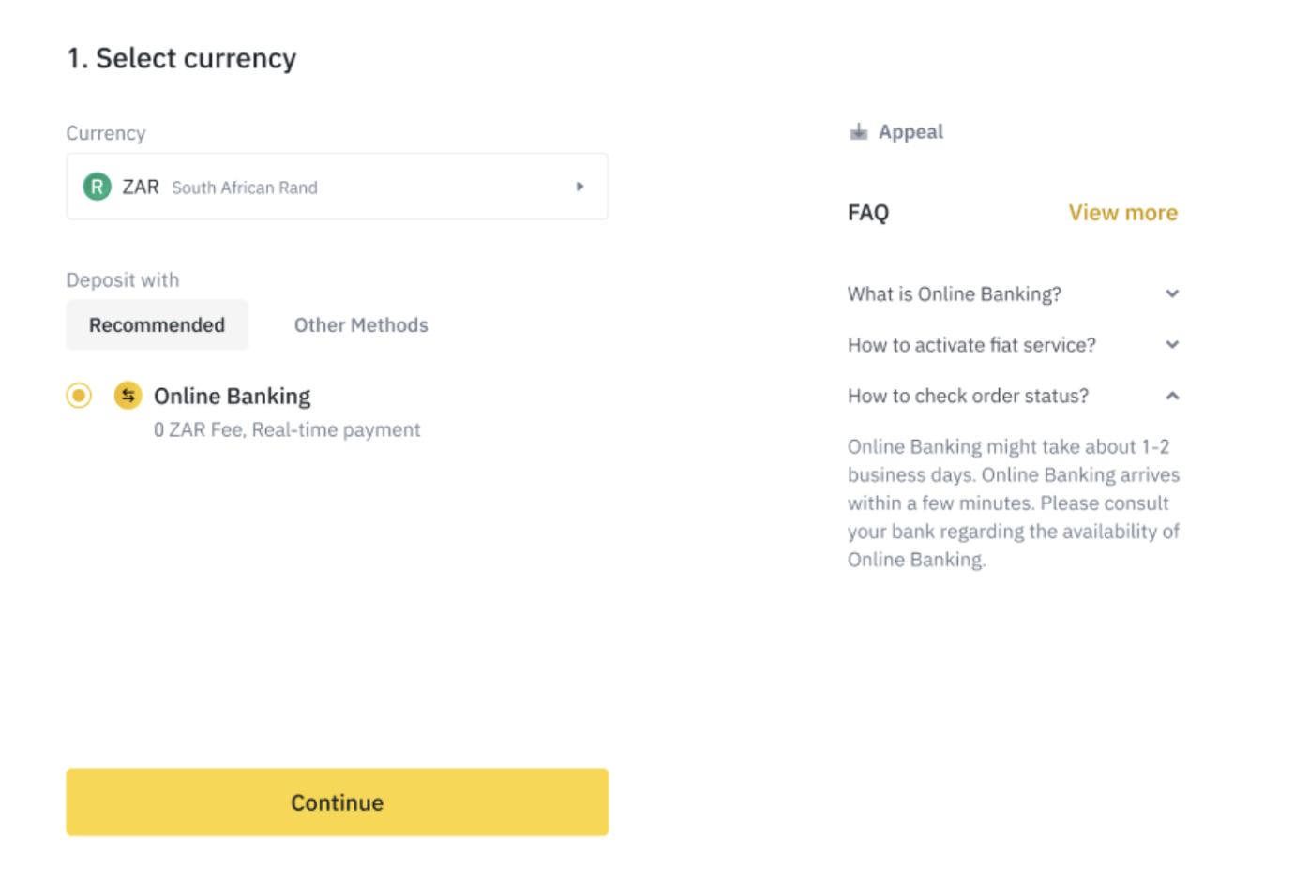Click the yellow Online Banking swap icon
1309x885 pixels.
coord(128,396)
